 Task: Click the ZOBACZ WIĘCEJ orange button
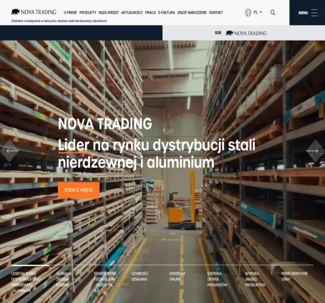(x=79, y=190)
